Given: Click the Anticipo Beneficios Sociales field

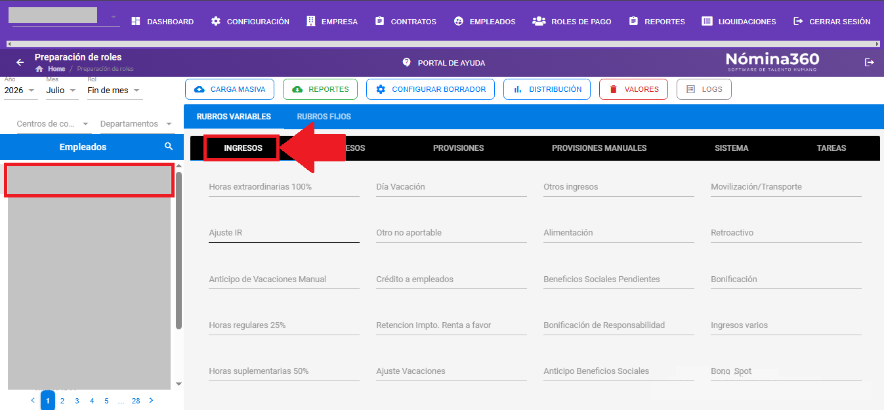Looking at the screenshot, I should (619, 371).
